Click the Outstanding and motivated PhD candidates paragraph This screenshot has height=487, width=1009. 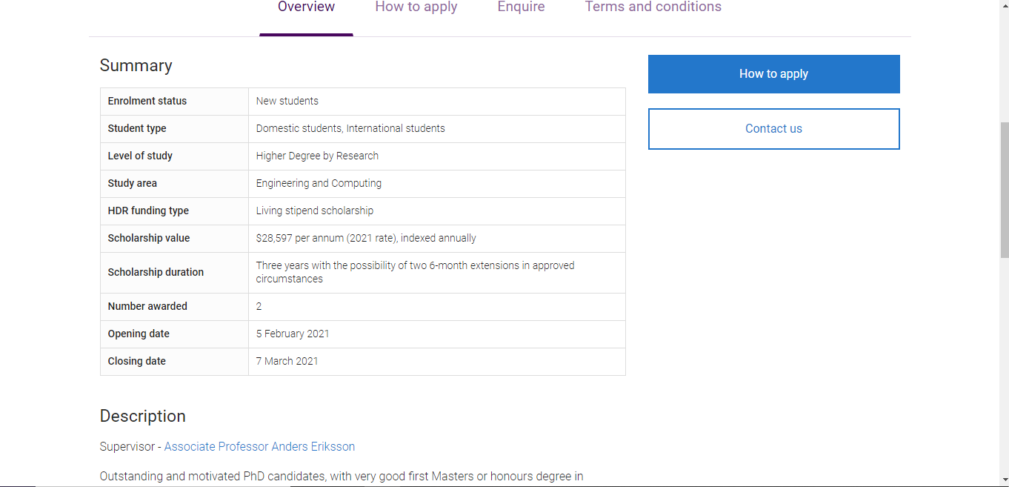(x=342, y=477)
